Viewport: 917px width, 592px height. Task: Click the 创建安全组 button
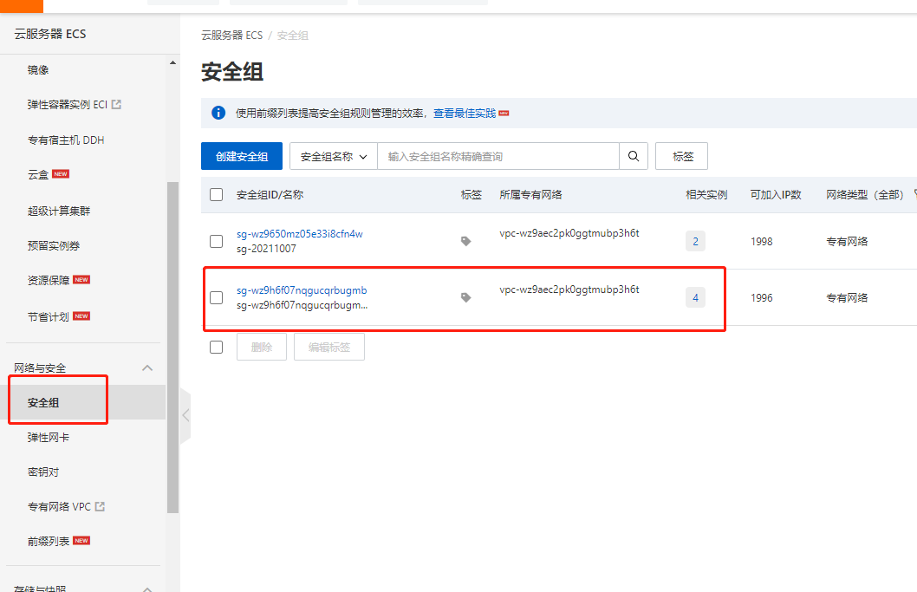pyautogui.click(x=241, y=156)
